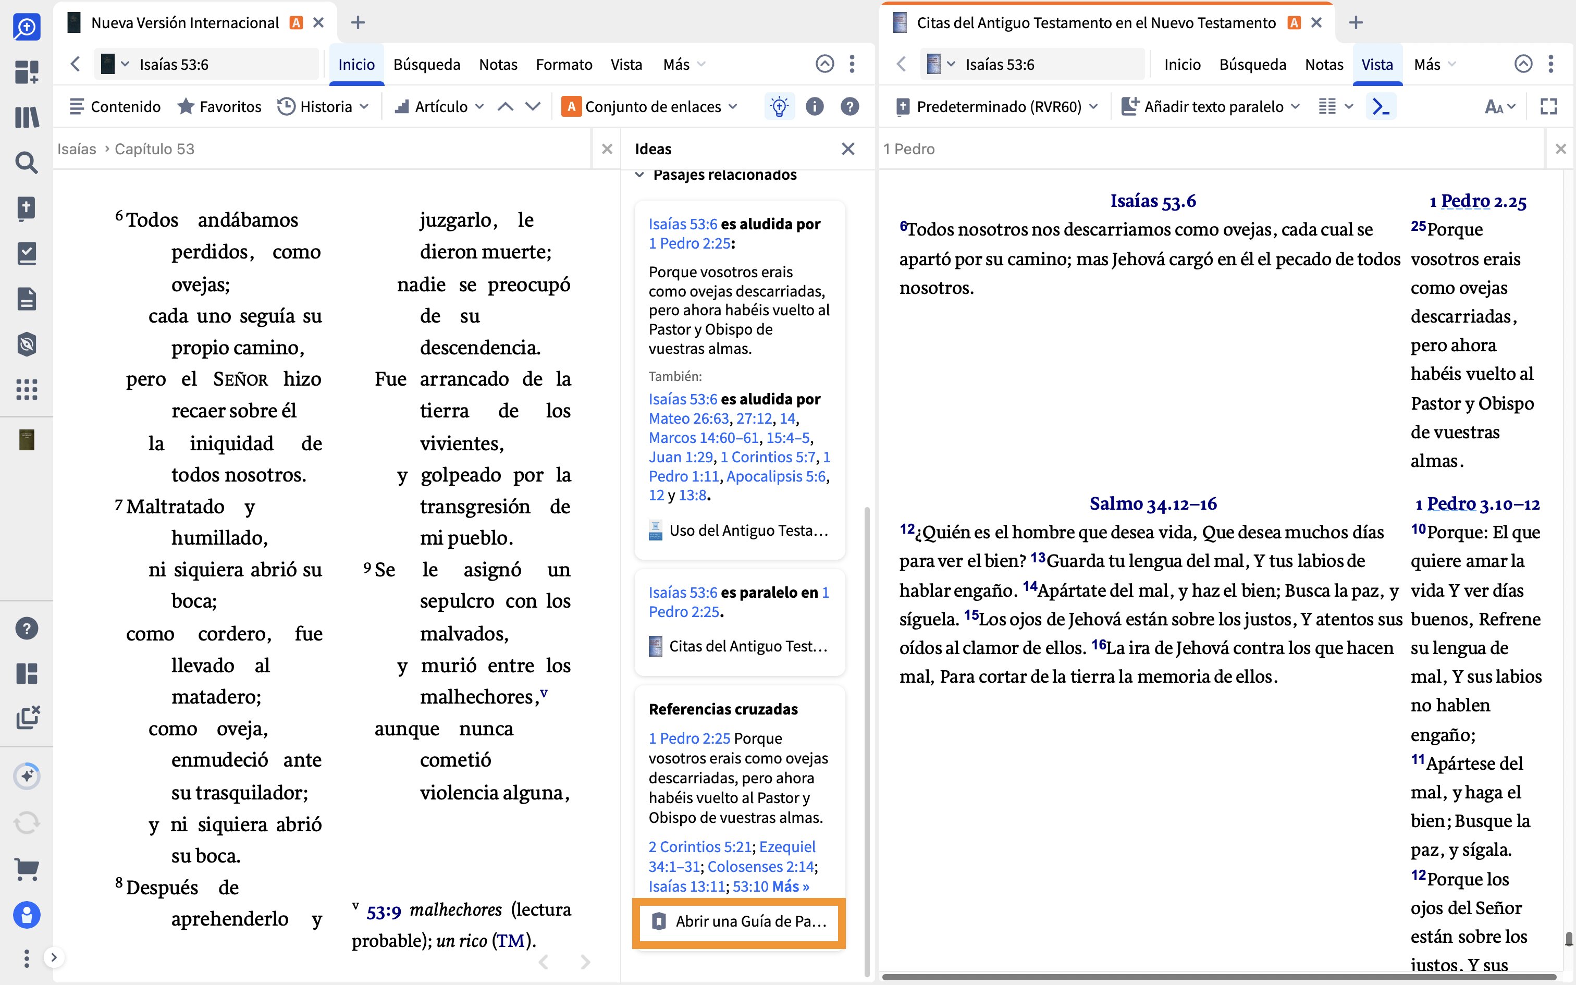Close the Ideas panel
This screenshot has width=1576, height=985.
pyautogui.click(x=848, y=149)
